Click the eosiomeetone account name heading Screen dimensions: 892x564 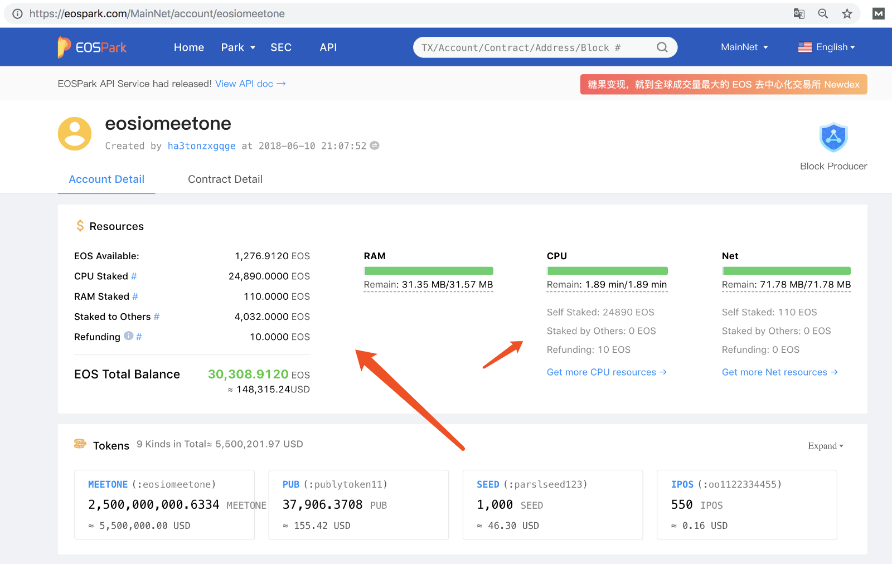point(168,123)
